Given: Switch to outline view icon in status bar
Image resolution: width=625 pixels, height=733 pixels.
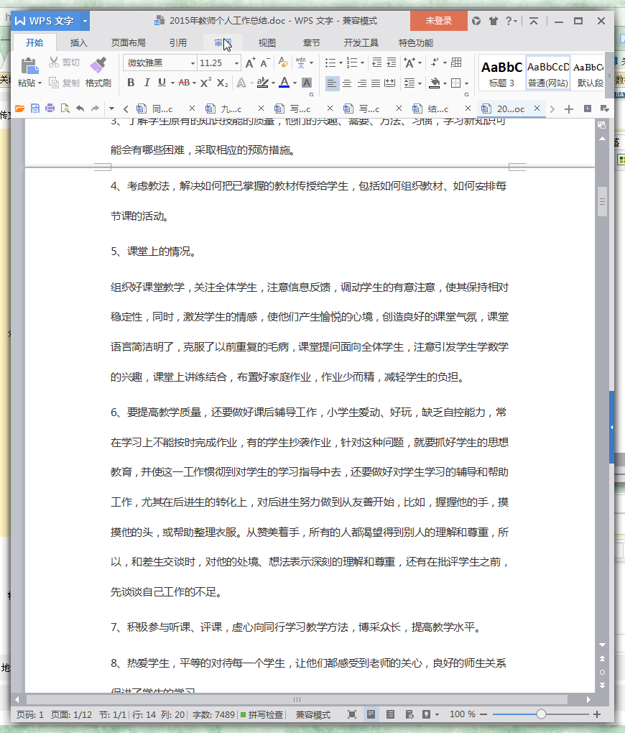Looking at the screenshot, I should pyautogui.click(x=390, y=714).
